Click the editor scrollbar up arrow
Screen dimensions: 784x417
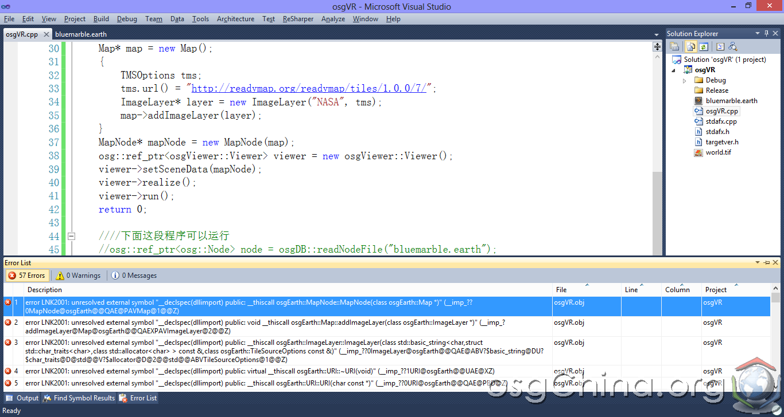click(x=658, y=58)
